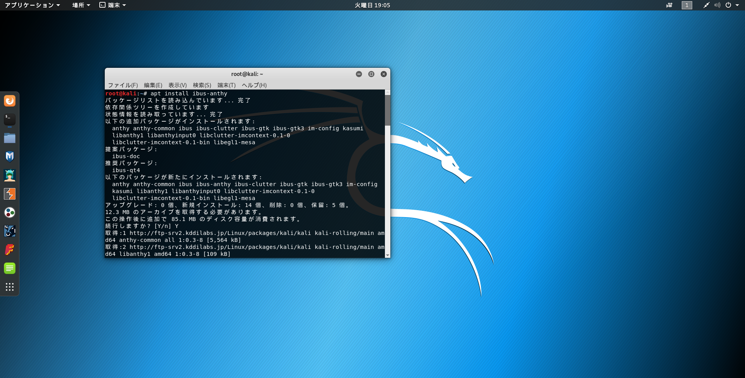Click the scrollbar up arrow

388,92
